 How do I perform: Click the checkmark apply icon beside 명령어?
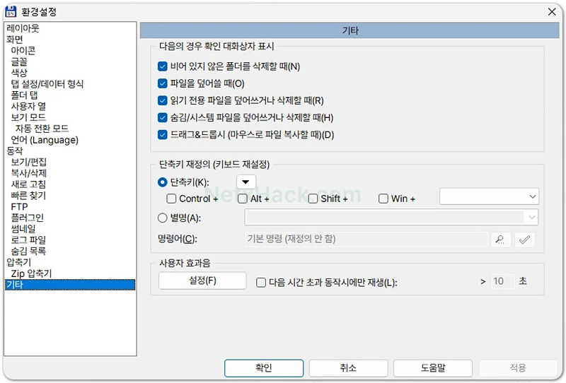click(x=524, y=240)
